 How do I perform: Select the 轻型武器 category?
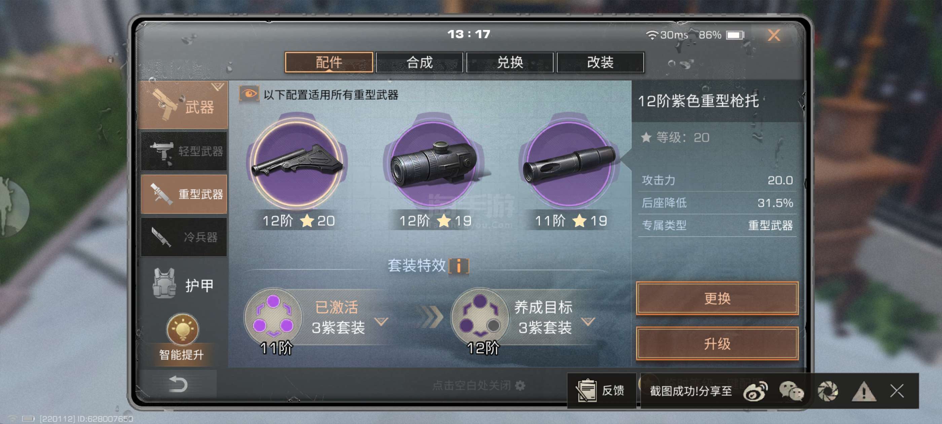click(184, 151)
